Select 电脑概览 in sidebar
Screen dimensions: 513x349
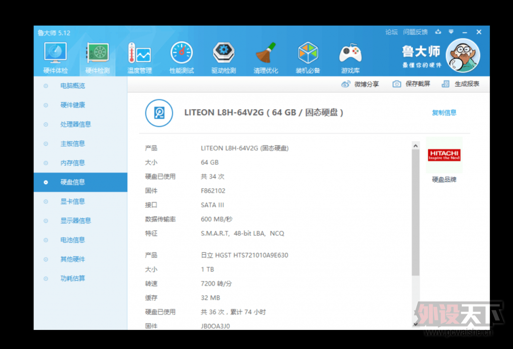81,86
